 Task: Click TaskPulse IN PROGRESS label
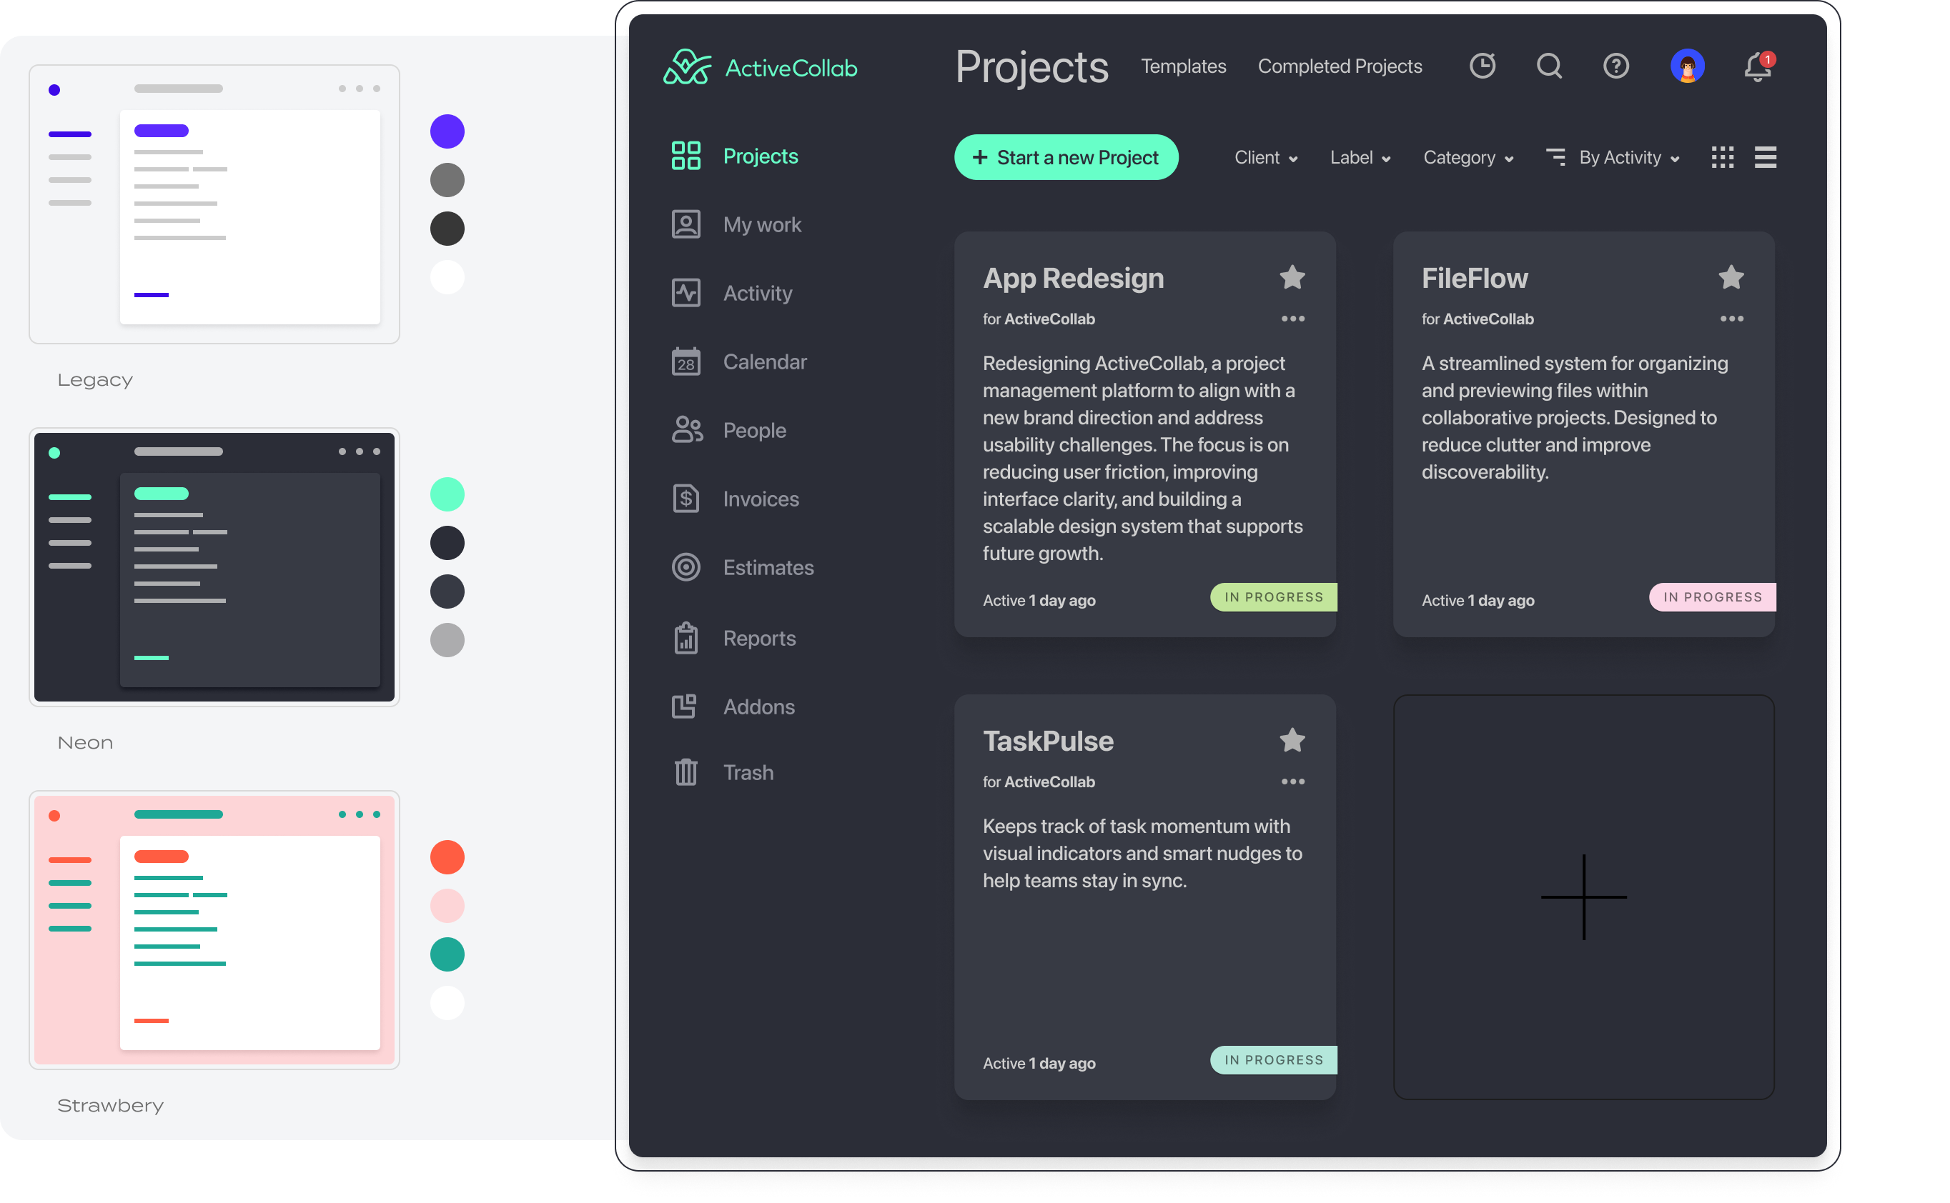1272,1060
